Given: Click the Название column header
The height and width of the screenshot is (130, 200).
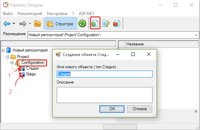Looking at the screenshot, I should click(x=162, y=44).
